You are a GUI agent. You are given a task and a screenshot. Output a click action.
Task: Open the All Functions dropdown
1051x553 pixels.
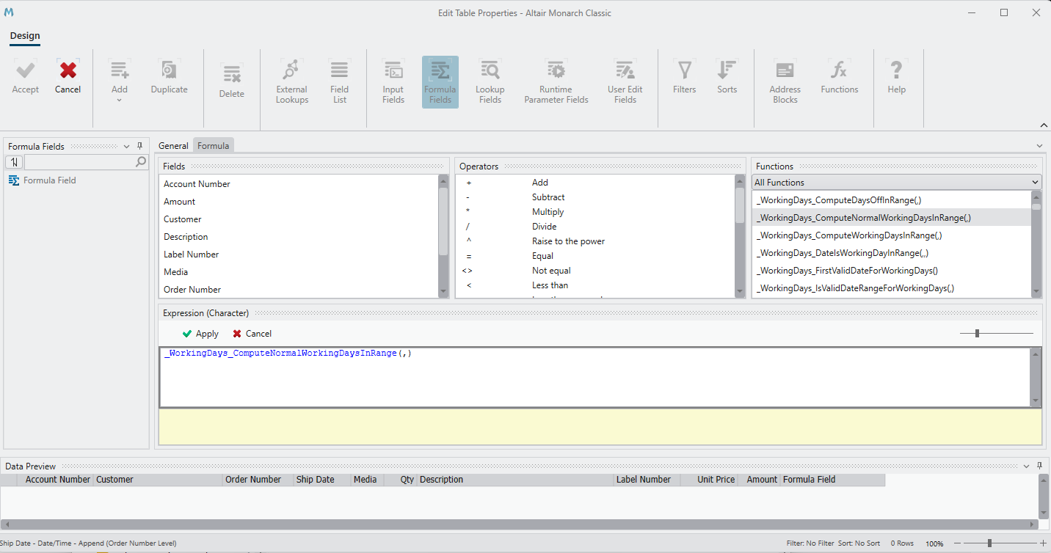click(x=897, y=183)
